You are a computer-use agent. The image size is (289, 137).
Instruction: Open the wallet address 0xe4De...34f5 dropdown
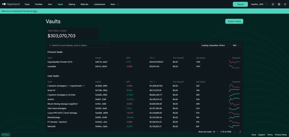point(259,4)
